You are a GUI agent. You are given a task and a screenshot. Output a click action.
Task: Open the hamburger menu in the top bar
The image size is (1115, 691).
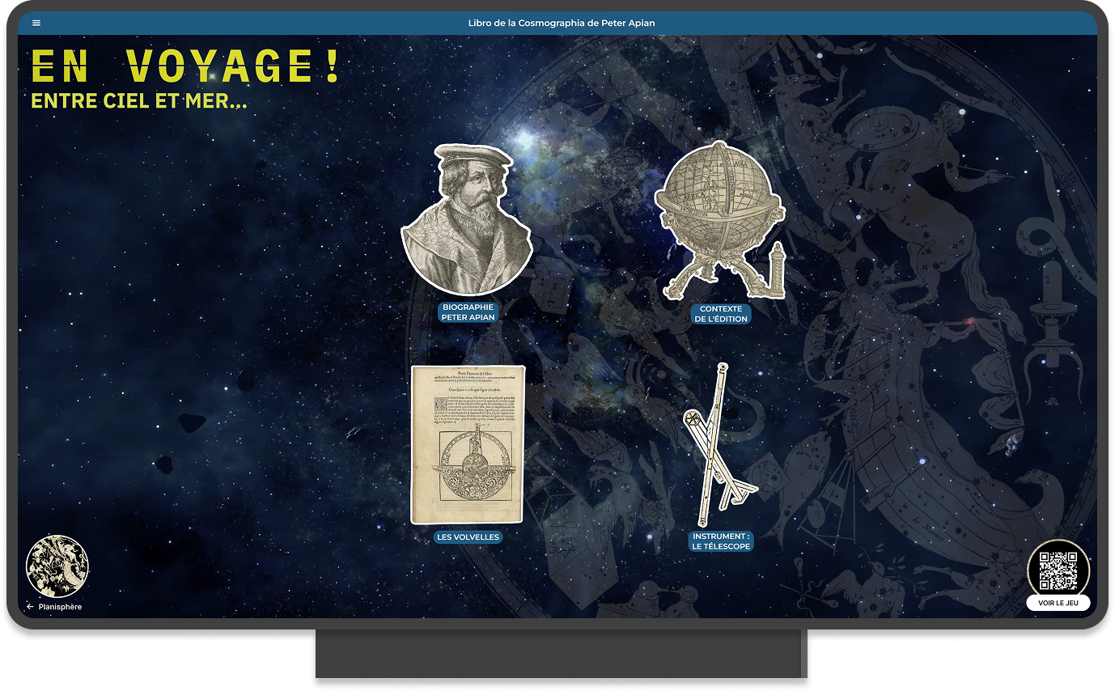pyautogui.click(x=36, y=23)
